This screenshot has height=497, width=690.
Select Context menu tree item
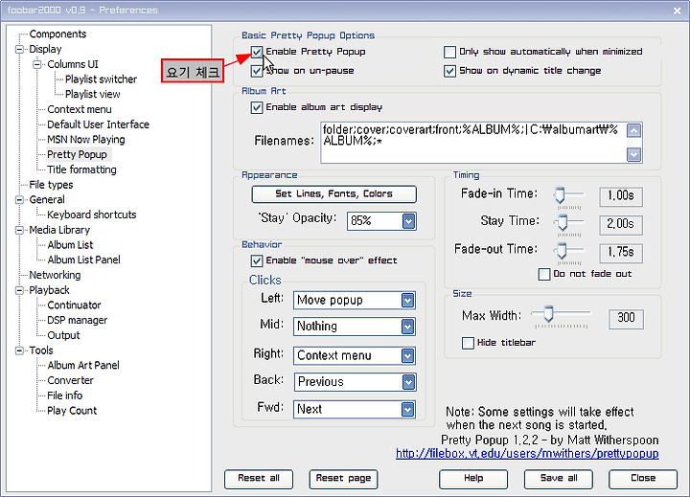pos(80,109)
